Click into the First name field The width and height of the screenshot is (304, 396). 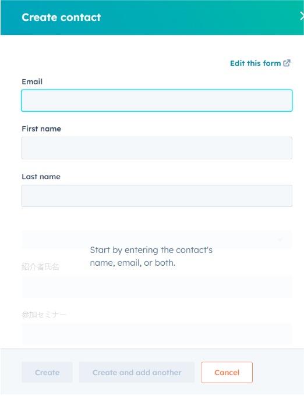157,148
